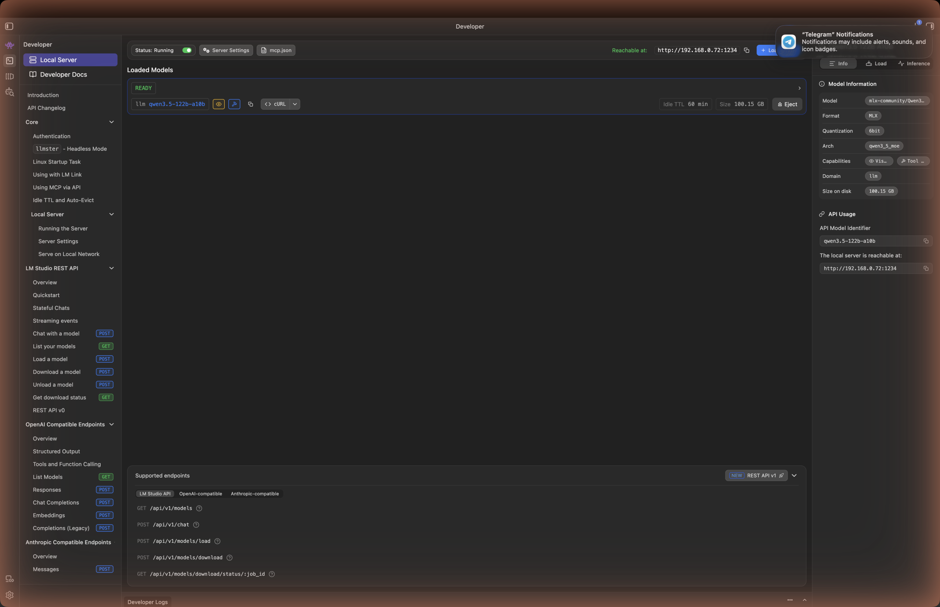The image size is (940, 607).
Task: Open the API Changelog docs page
Action: (46, 108)
